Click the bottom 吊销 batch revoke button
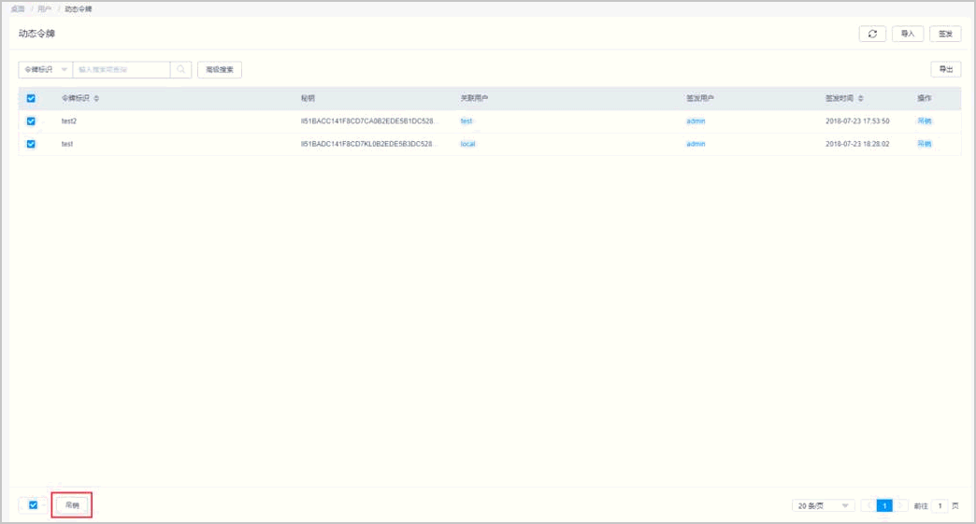Image resolution: width=976 pixels, height=524 pixels. (x=72, y=505)
